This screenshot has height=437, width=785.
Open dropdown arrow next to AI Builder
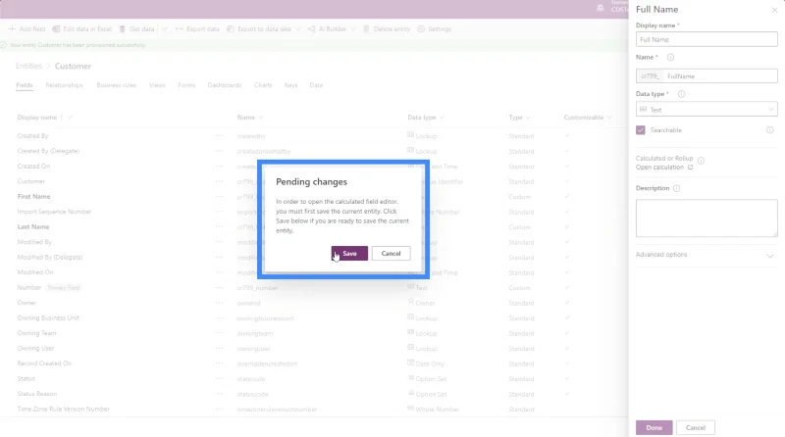(x=353, y=29)
